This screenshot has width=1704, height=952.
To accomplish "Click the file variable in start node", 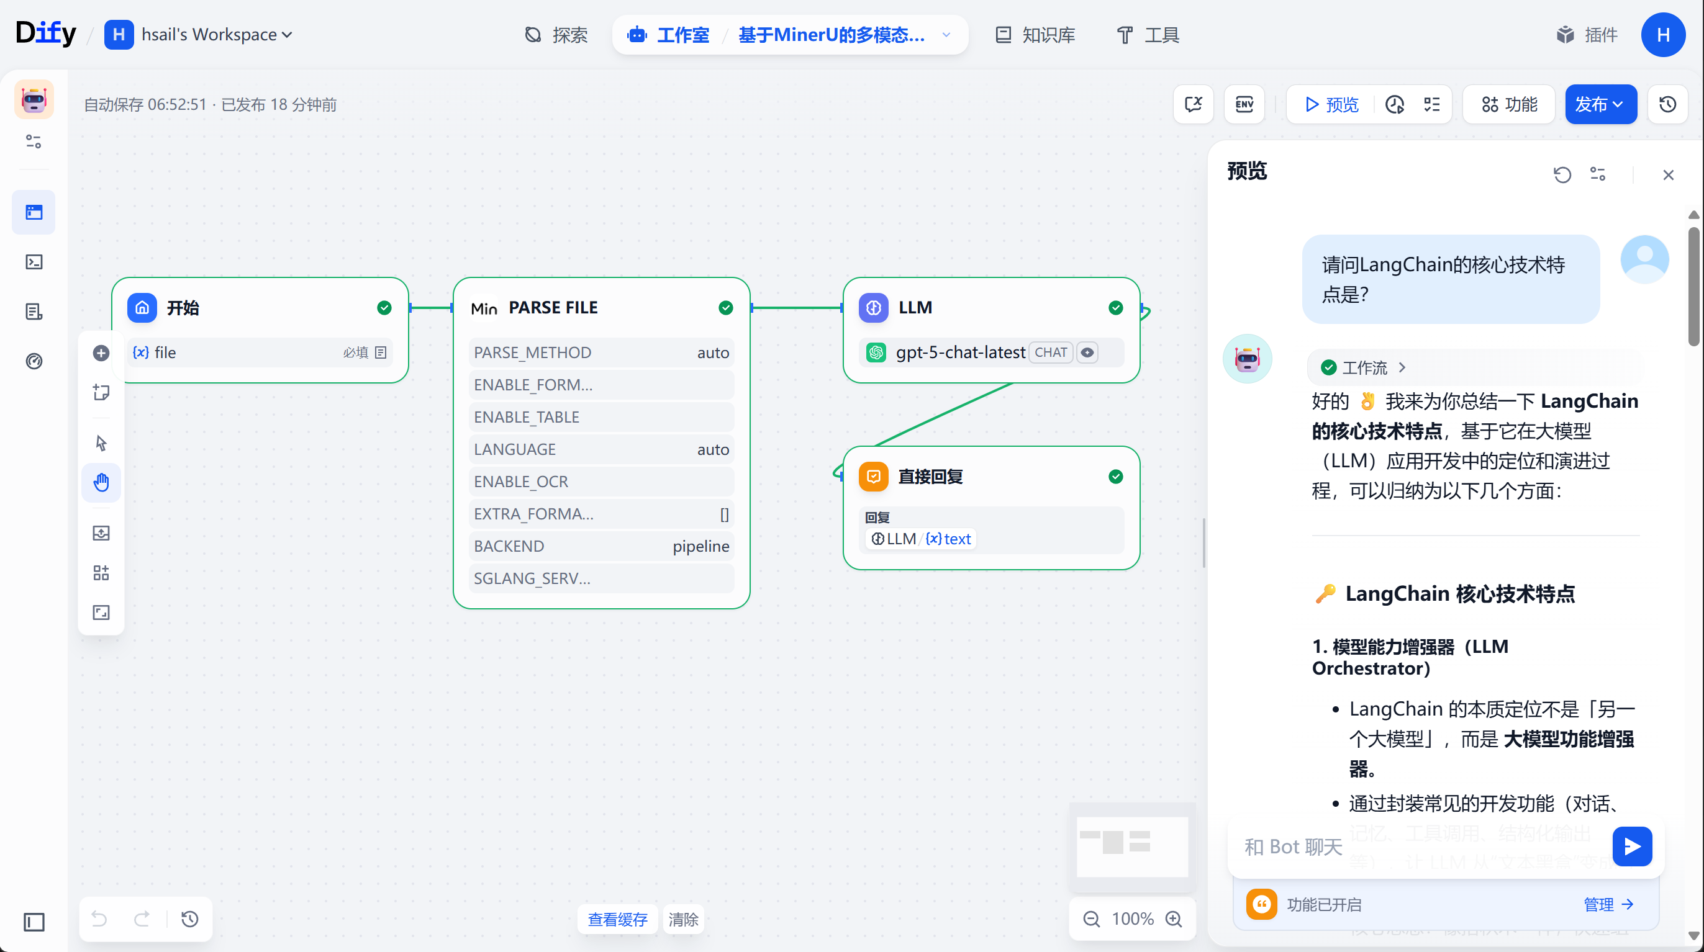I will click(261, 353).
